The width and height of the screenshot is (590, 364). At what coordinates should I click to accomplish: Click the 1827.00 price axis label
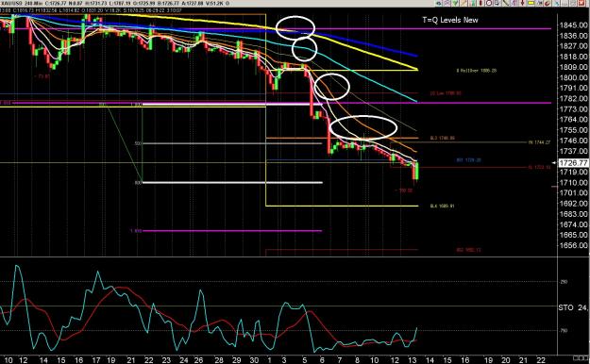point(573,46)
